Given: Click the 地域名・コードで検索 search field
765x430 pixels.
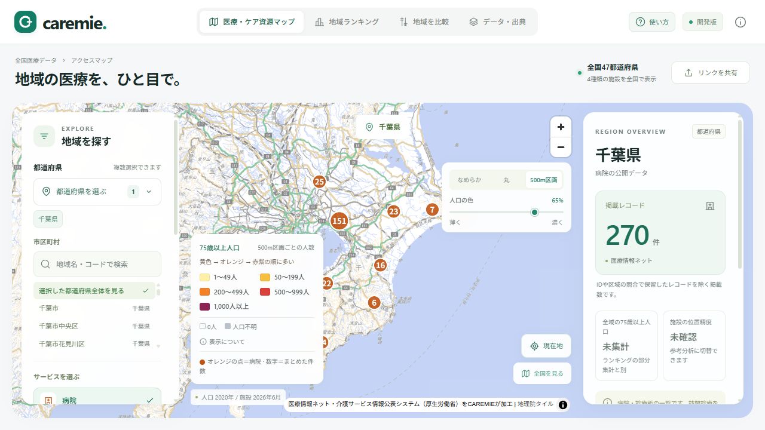Looking at the screenshot, I should (x=97, y=264).
